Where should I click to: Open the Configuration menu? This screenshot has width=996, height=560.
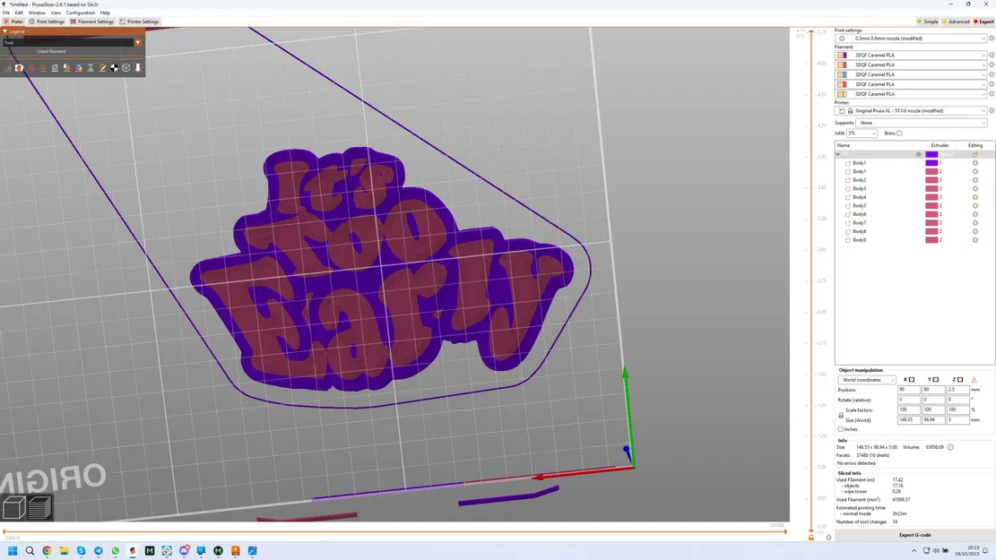pos(81,13)
